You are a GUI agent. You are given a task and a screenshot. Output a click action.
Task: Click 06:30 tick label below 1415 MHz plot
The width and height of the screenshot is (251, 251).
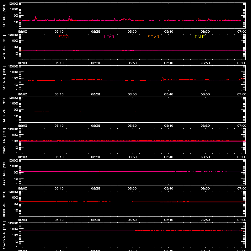point(132,126)
